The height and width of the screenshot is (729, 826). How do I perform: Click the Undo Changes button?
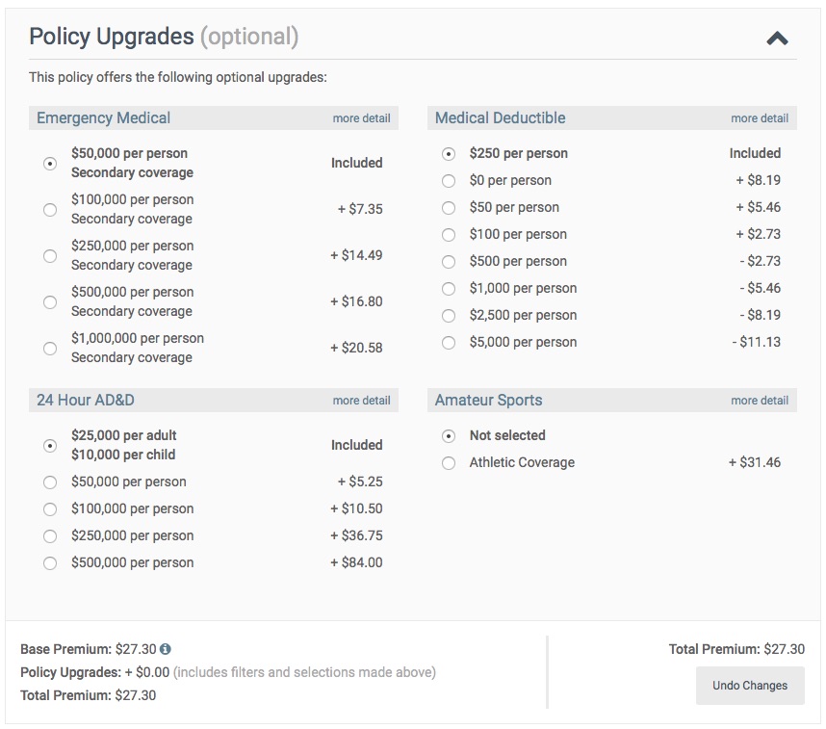pyautogui.click(x=750, y=686)
